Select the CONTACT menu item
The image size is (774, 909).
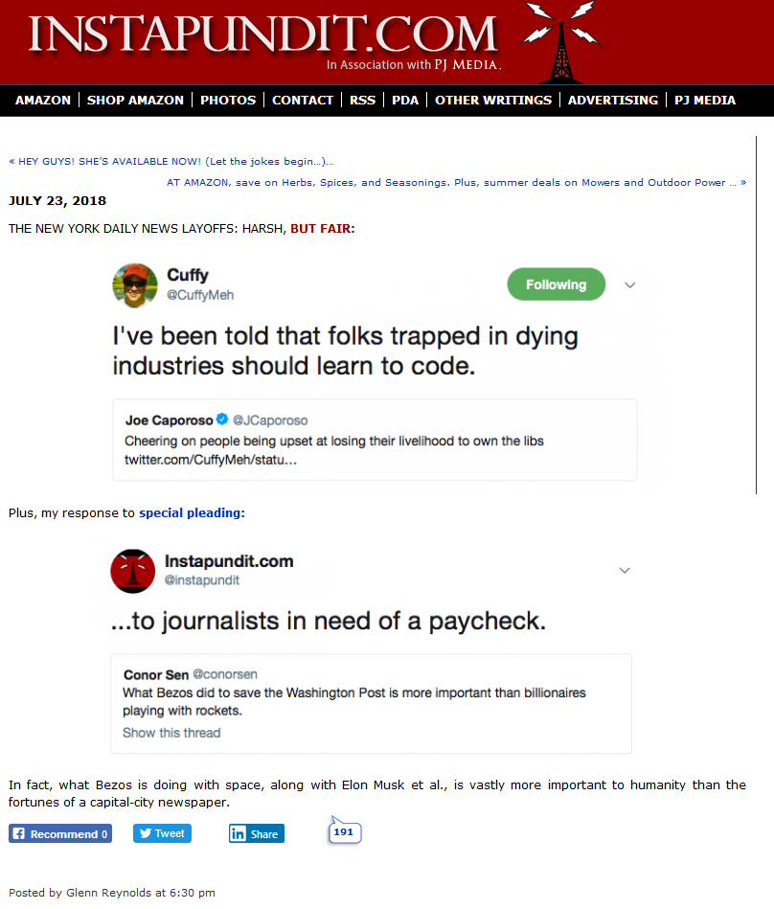coord(303,101)
